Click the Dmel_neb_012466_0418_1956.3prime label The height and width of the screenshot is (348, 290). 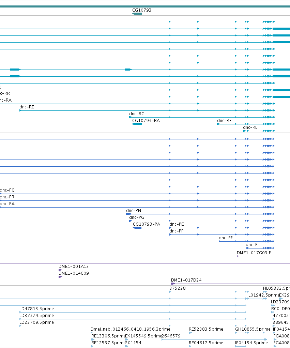[131, 329]
